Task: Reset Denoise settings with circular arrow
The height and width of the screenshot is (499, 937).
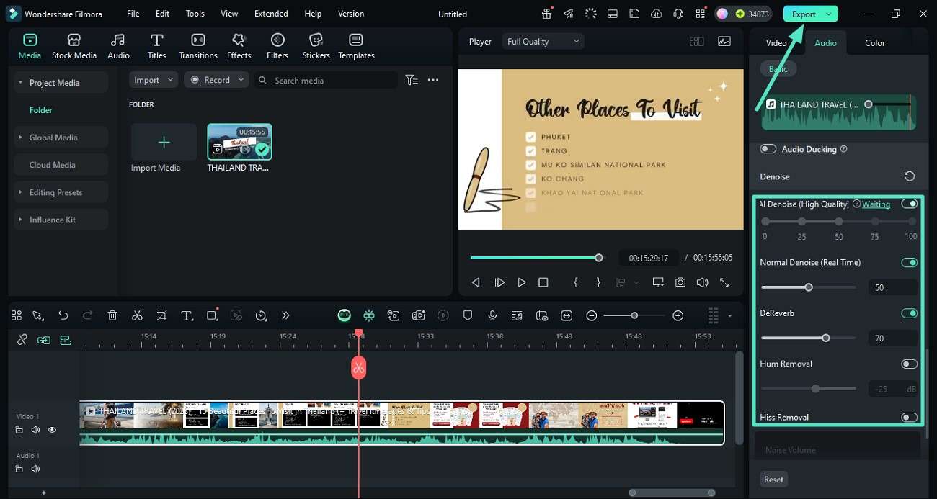Action: click(x=910, y=176)
